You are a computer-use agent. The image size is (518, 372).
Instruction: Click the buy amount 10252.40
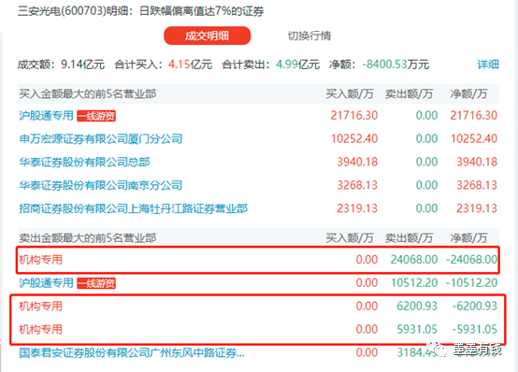[x=354, y=138]
